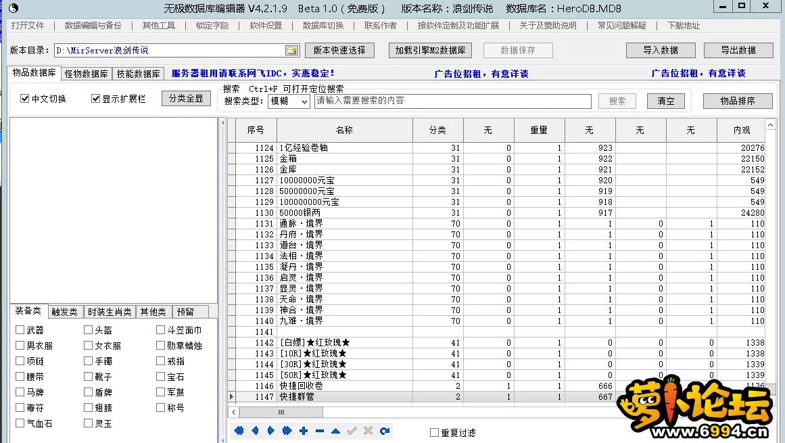Toggle 显示扩展栏 checkbox
Screen dimensions: 785x443
click(x=95, y=99)
